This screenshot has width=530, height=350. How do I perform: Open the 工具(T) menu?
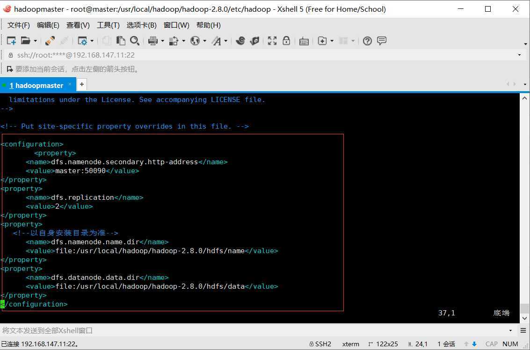coord(108,25)
